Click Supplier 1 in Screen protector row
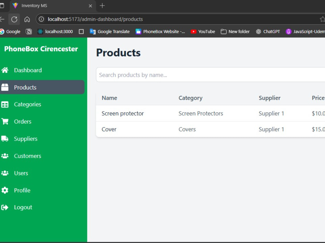This screenshot has height=243, width=325. click(x=271, y=113)
